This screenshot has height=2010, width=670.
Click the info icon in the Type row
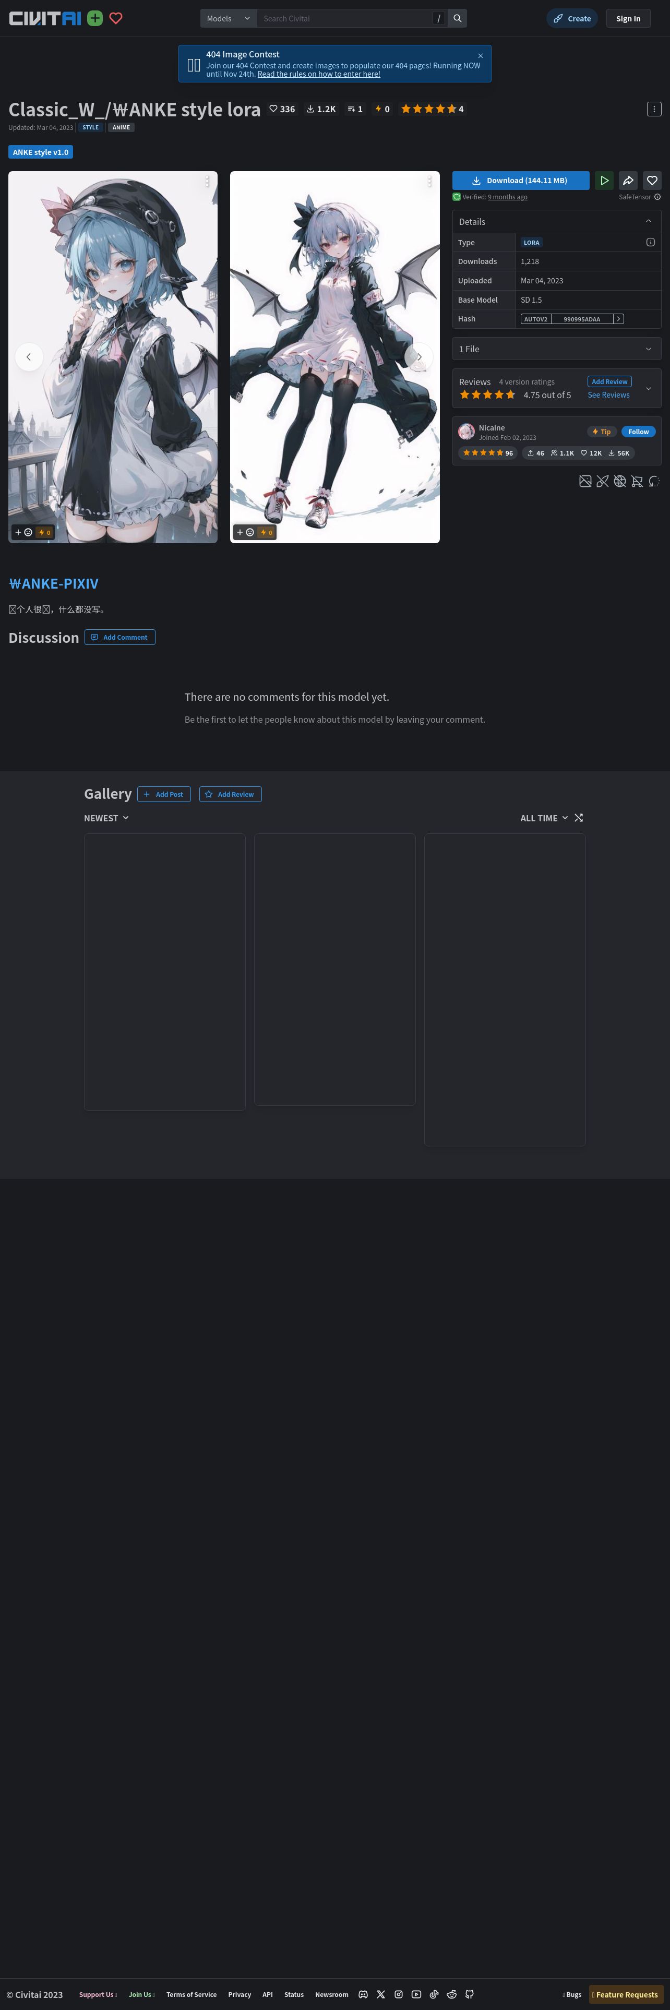[x=651, y=242]
